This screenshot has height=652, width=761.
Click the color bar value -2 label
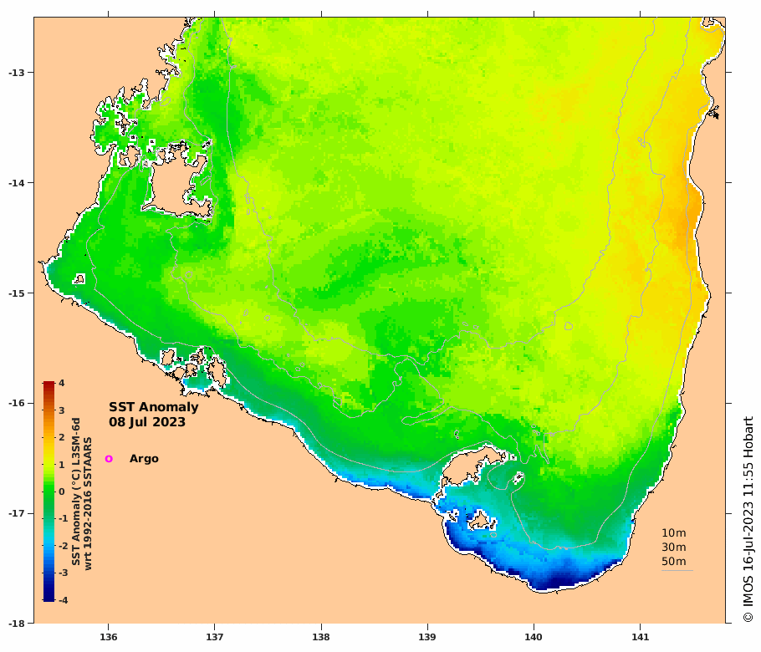coord(63,546)
